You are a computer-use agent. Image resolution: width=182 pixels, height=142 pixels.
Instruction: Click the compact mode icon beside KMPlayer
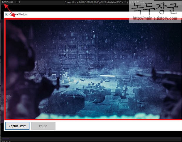pyautogui.click(x=18, y=2)
